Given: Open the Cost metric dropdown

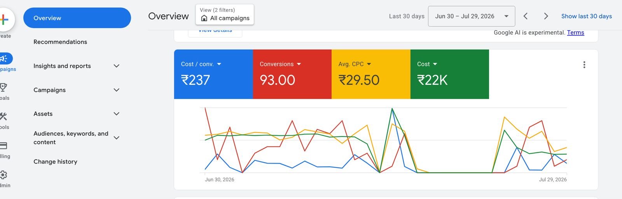Looking at the screenshot, I should coord(427,64).
